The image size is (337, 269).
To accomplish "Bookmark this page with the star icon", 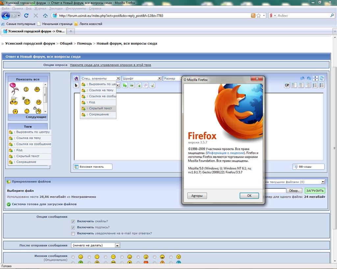I will (259, 15).
